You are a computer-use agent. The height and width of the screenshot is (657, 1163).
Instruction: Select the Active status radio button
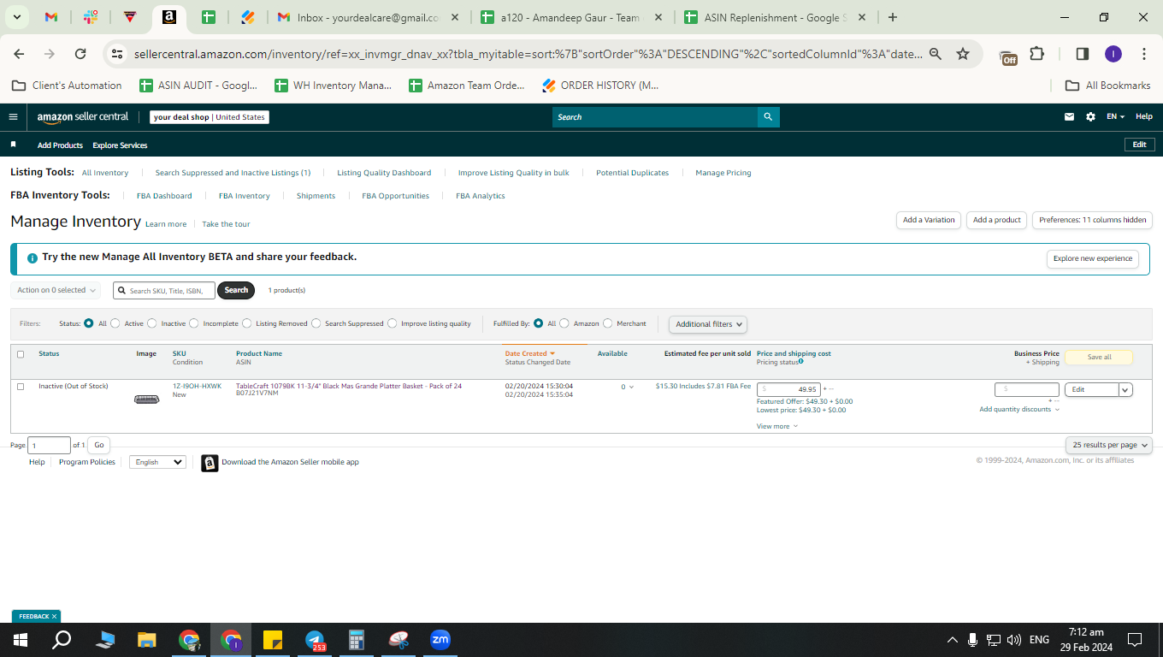pyautogui.click(x=115, y=323)
